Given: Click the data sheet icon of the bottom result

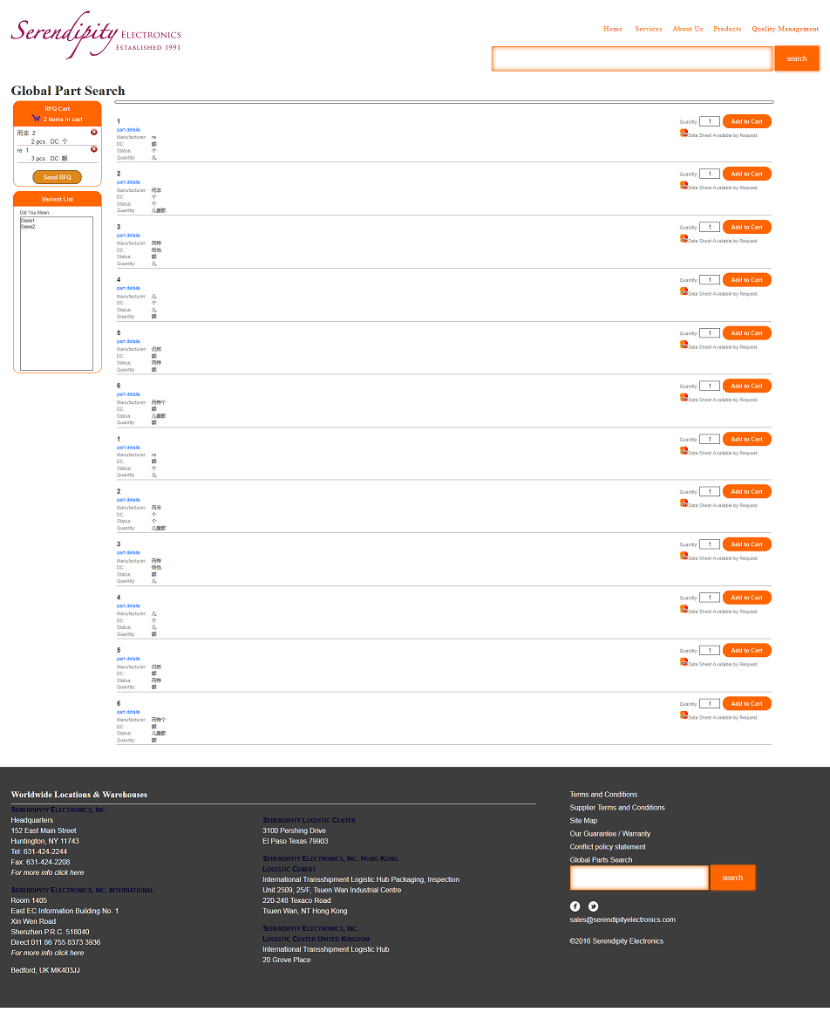Looking at the screenshot, I should (684, 715).
